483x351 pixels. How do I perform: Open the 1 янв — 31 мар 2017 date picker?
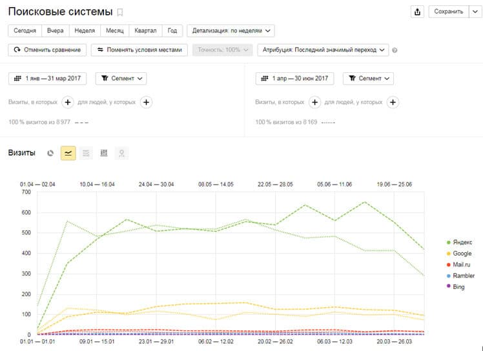pyautogui.click(x=47, y=79)
